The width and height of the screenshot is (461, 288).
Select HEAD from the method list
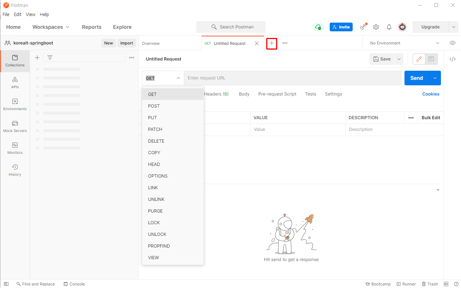[x=173, y=164]
